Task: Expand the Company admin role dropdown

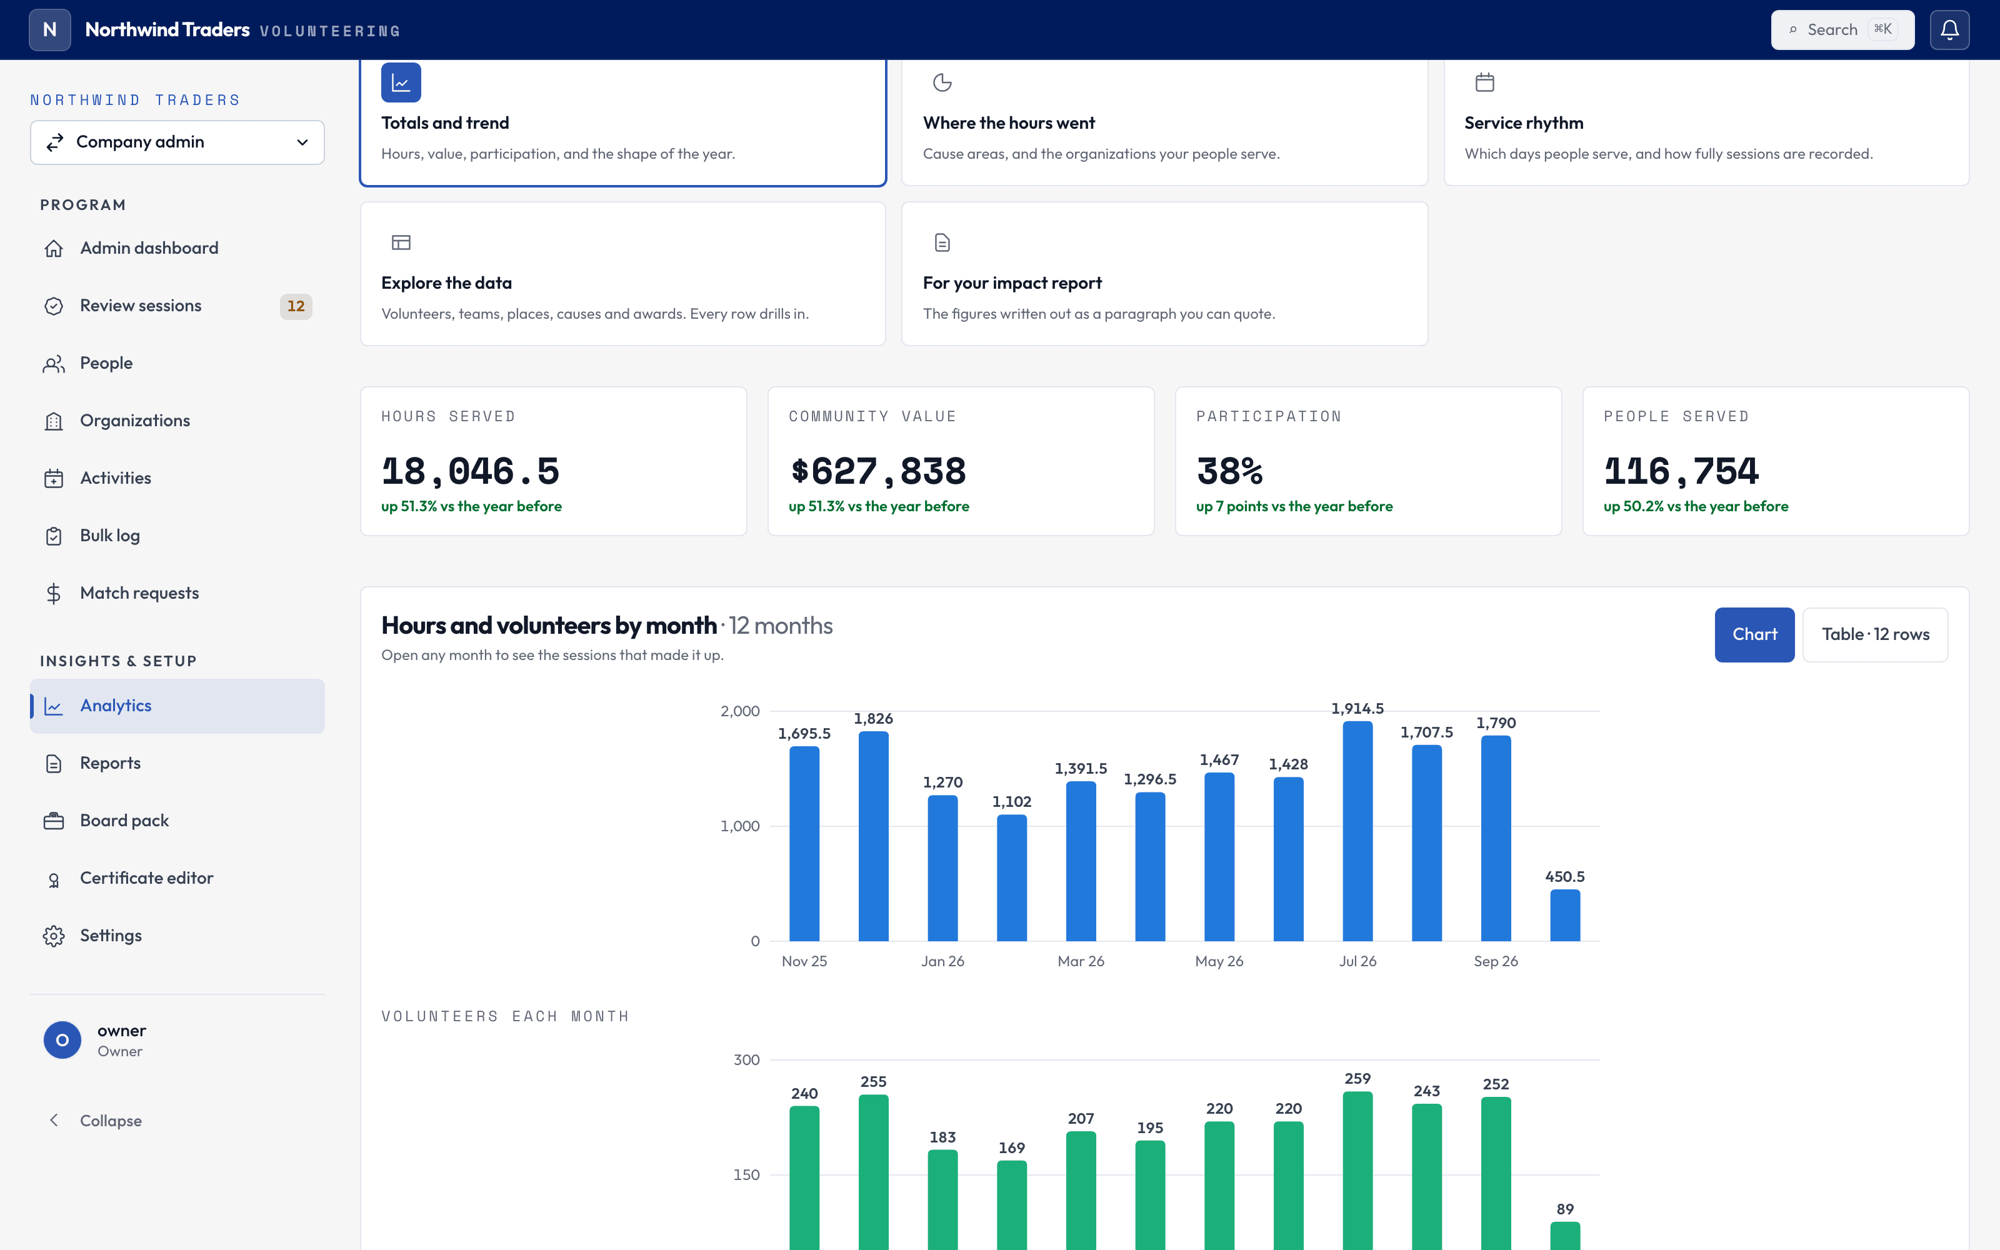Action: (x=177, y=142)
